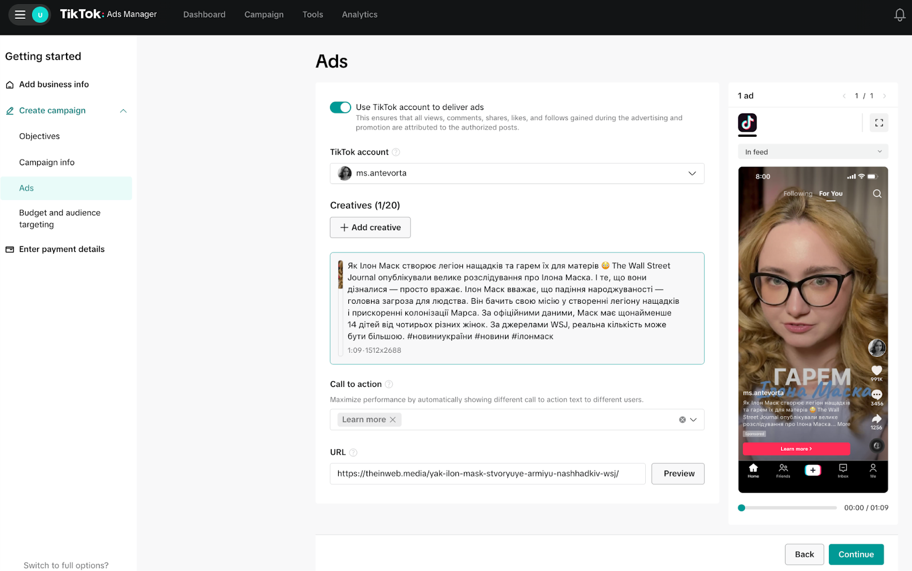Image resolution: width=912 pixels, height=571 pixels.
Task: Click Add creative button
Action: pyautogui.click(x=370, y=227)
